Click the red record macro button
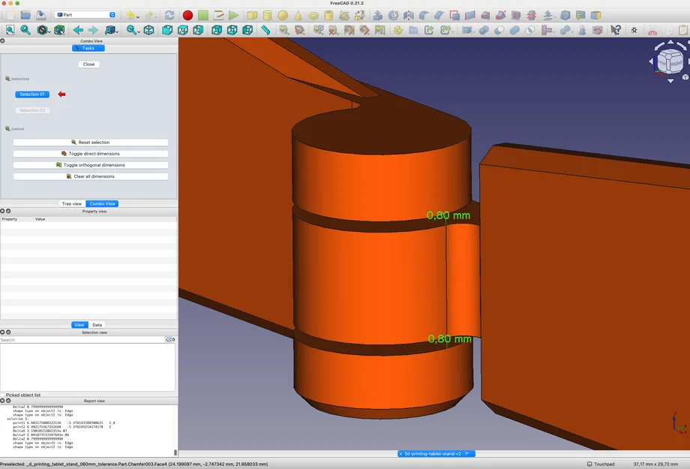The image size is (690, 469). coord(187,15)
